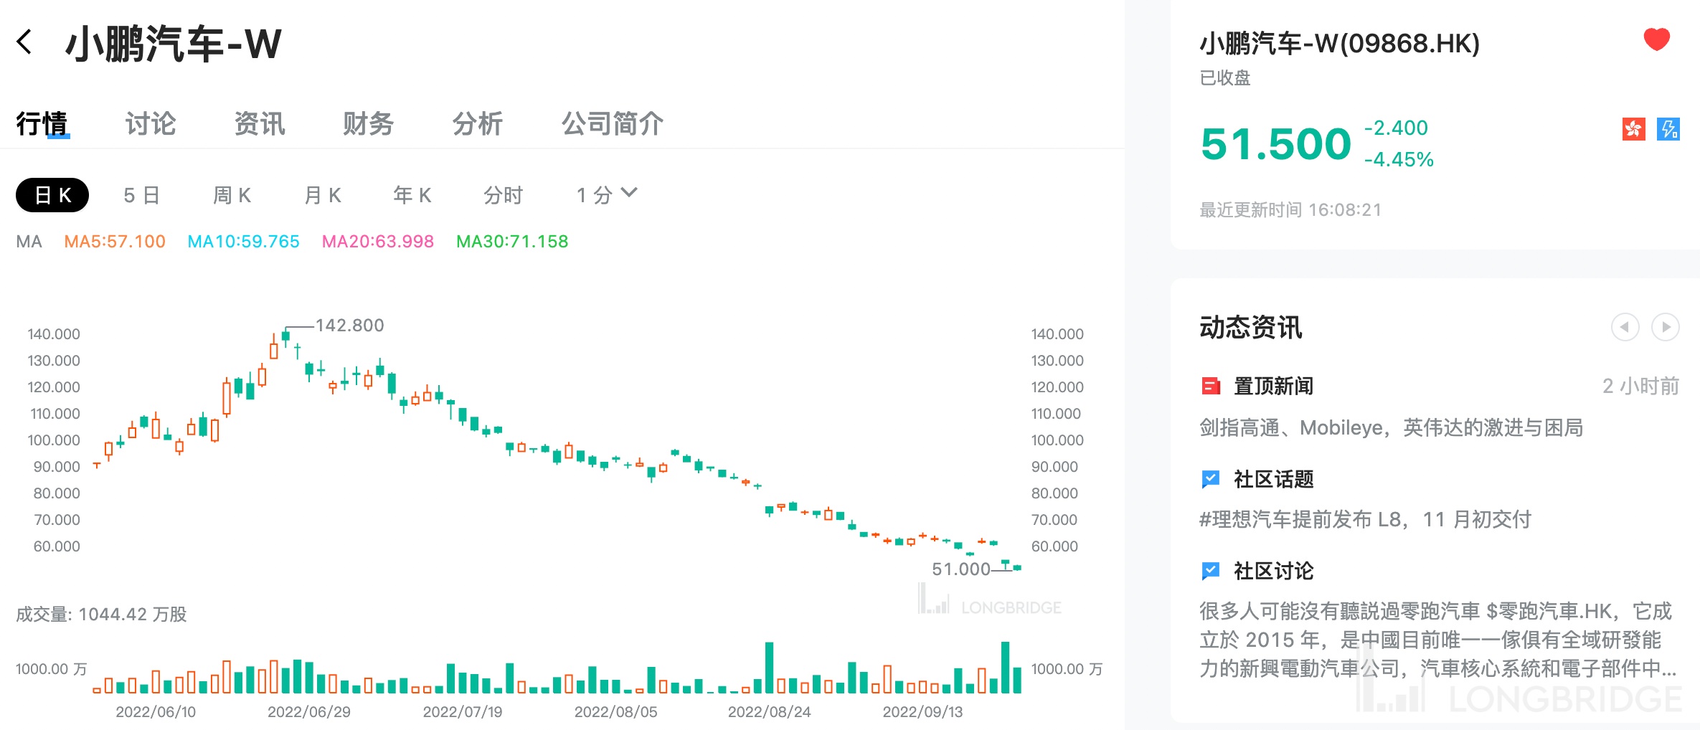Show next news with right arrow
Screen dimensions: 1700x730
coord(1666,327)
